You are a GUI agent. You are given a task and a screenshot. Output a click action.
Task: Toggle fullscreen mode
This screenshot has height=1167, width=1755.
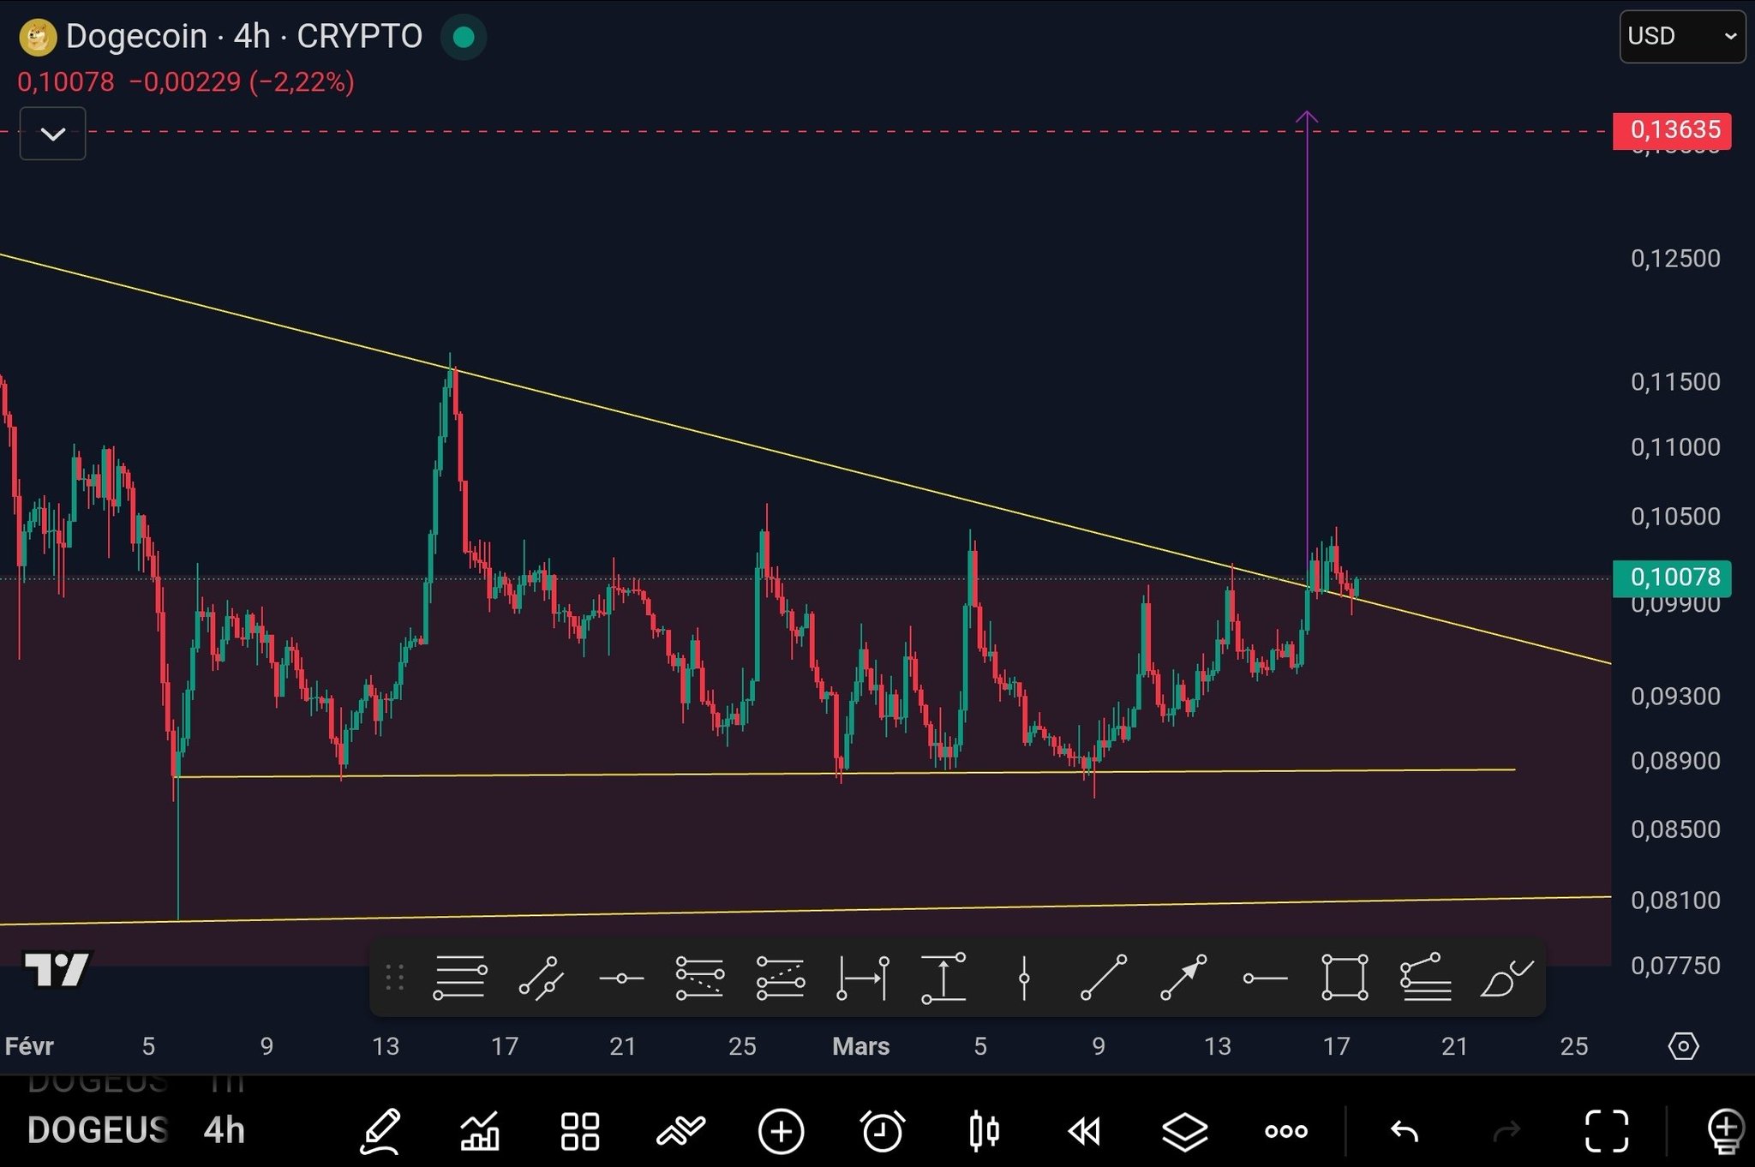1606,1132
